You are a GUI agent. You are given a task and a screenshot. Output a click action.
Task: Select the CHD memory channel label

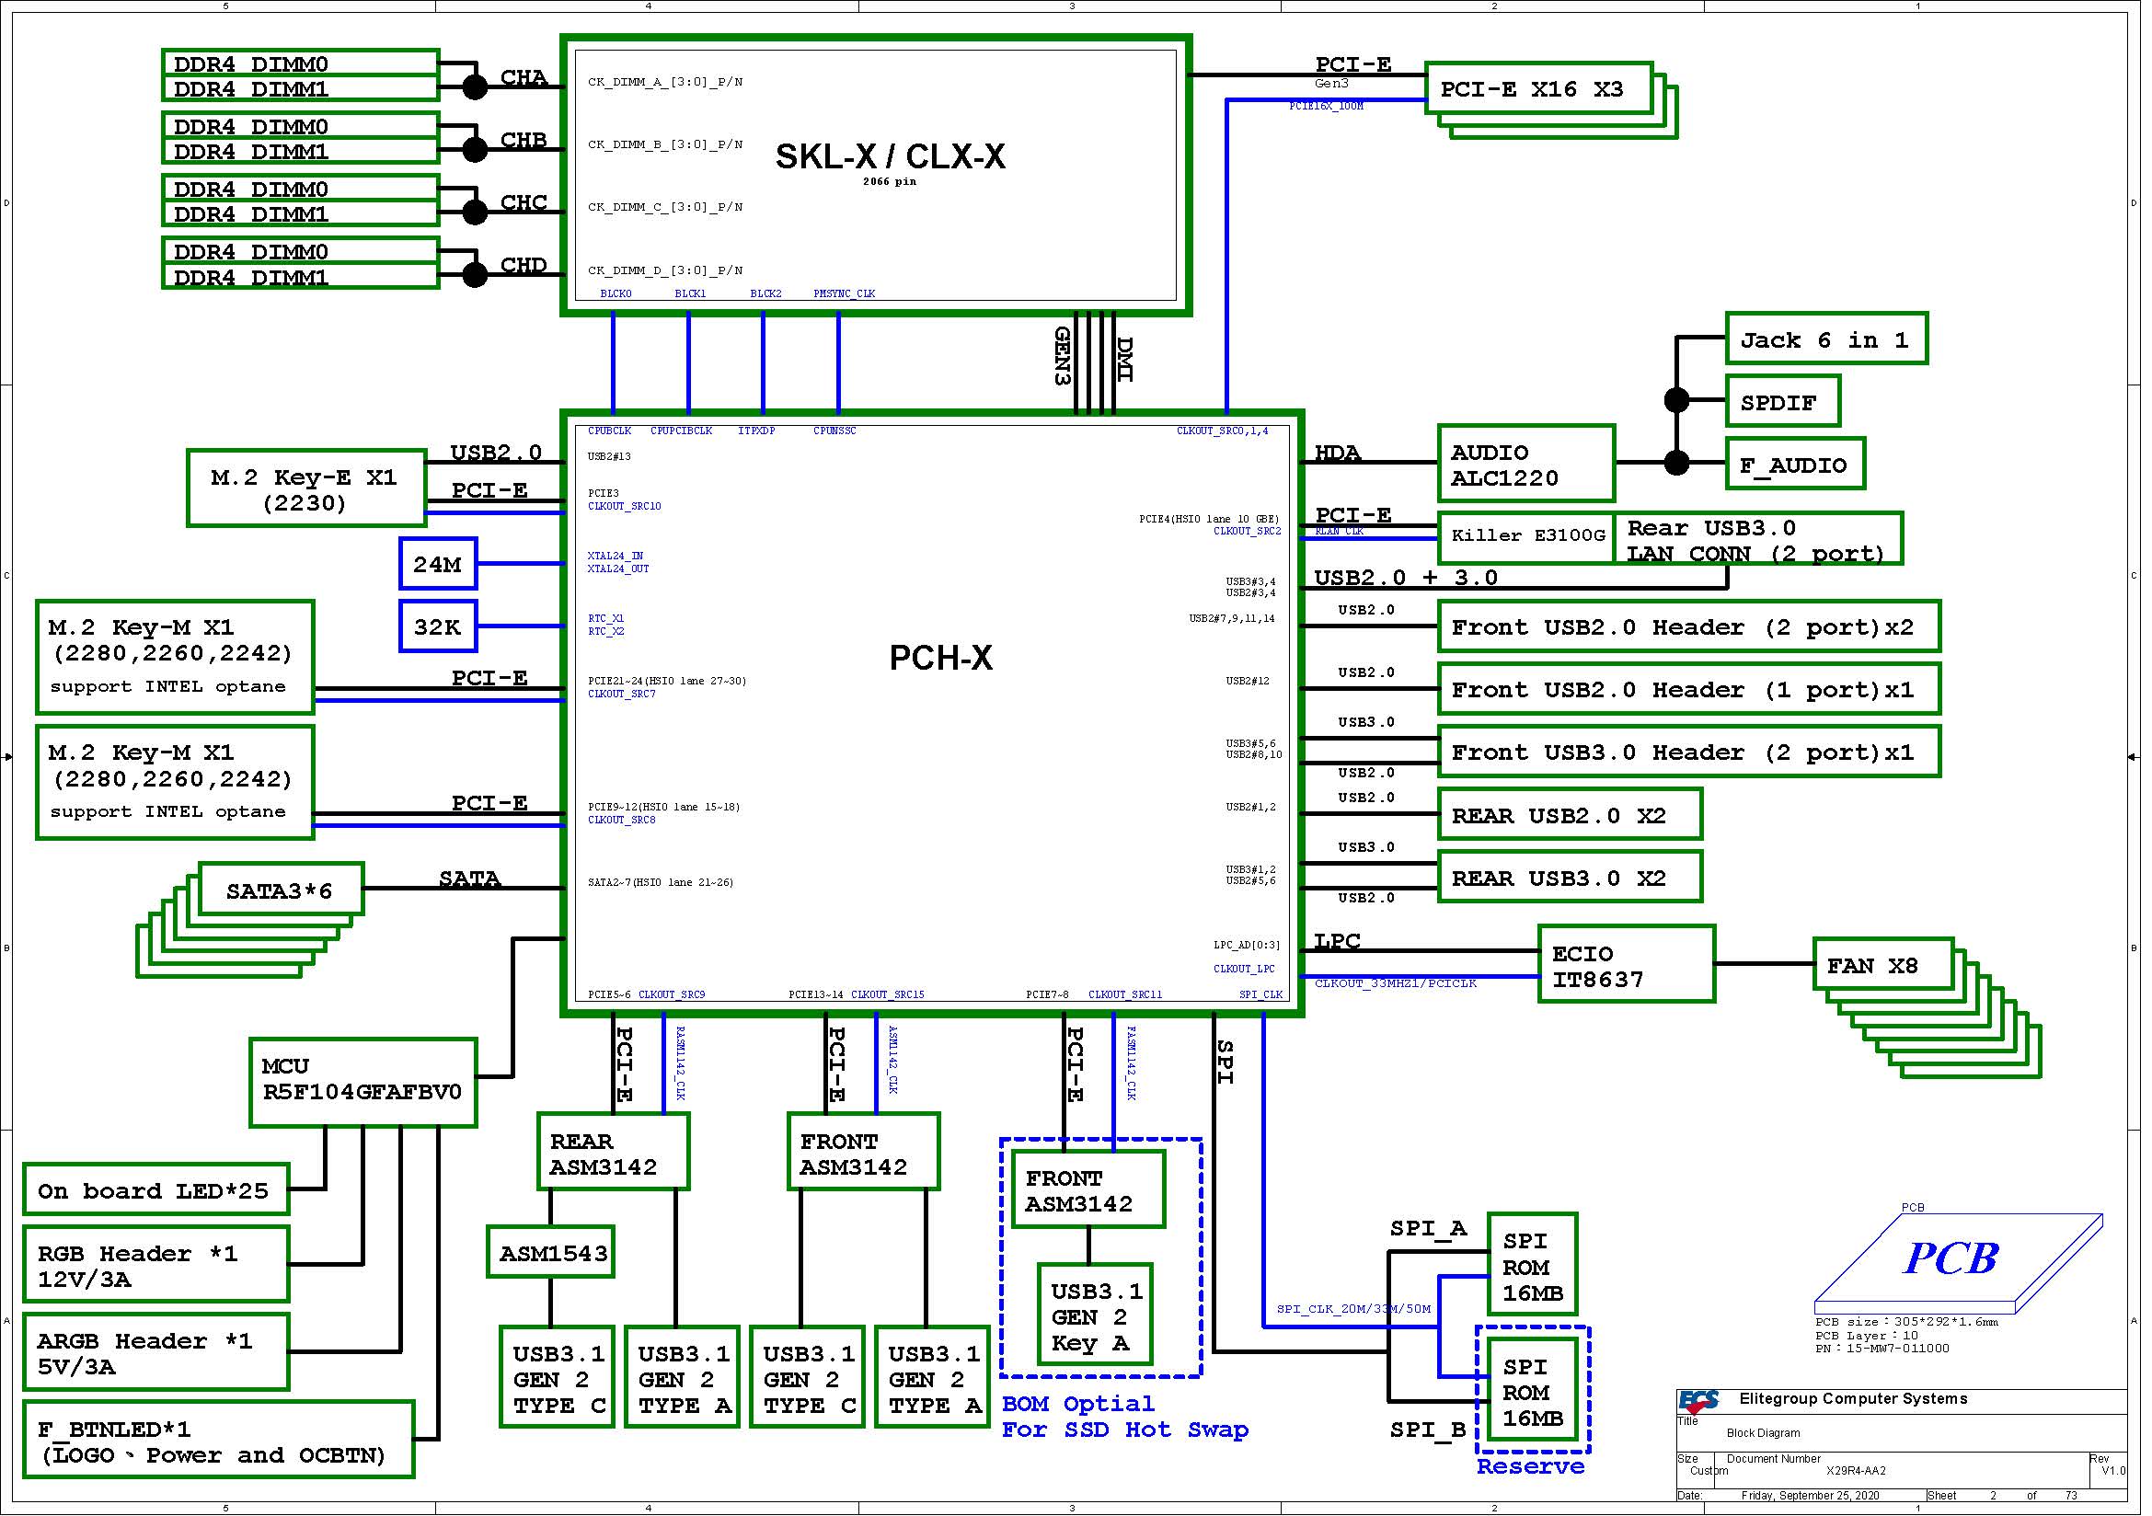click(x=523, y=265)
